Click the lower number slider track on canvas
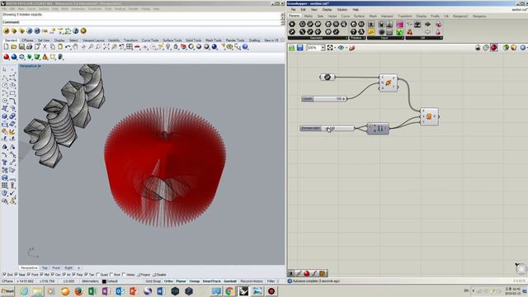Screen dimensions: 528x297 click(x=337, y=129)
